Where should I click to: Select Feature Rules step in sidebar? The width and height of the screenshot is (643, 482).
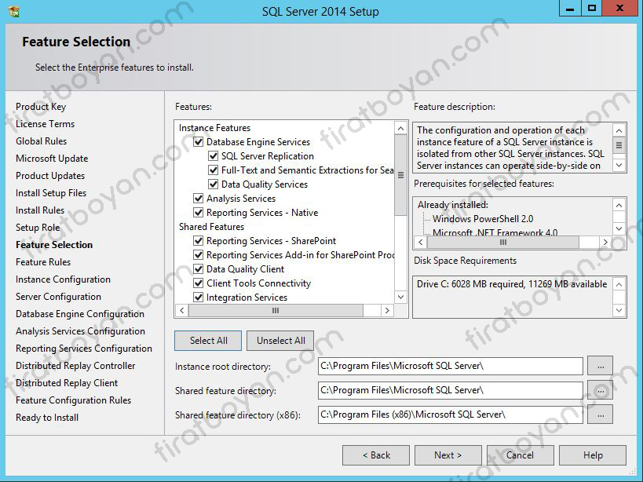pyautogui.click(x=43, y=261)
